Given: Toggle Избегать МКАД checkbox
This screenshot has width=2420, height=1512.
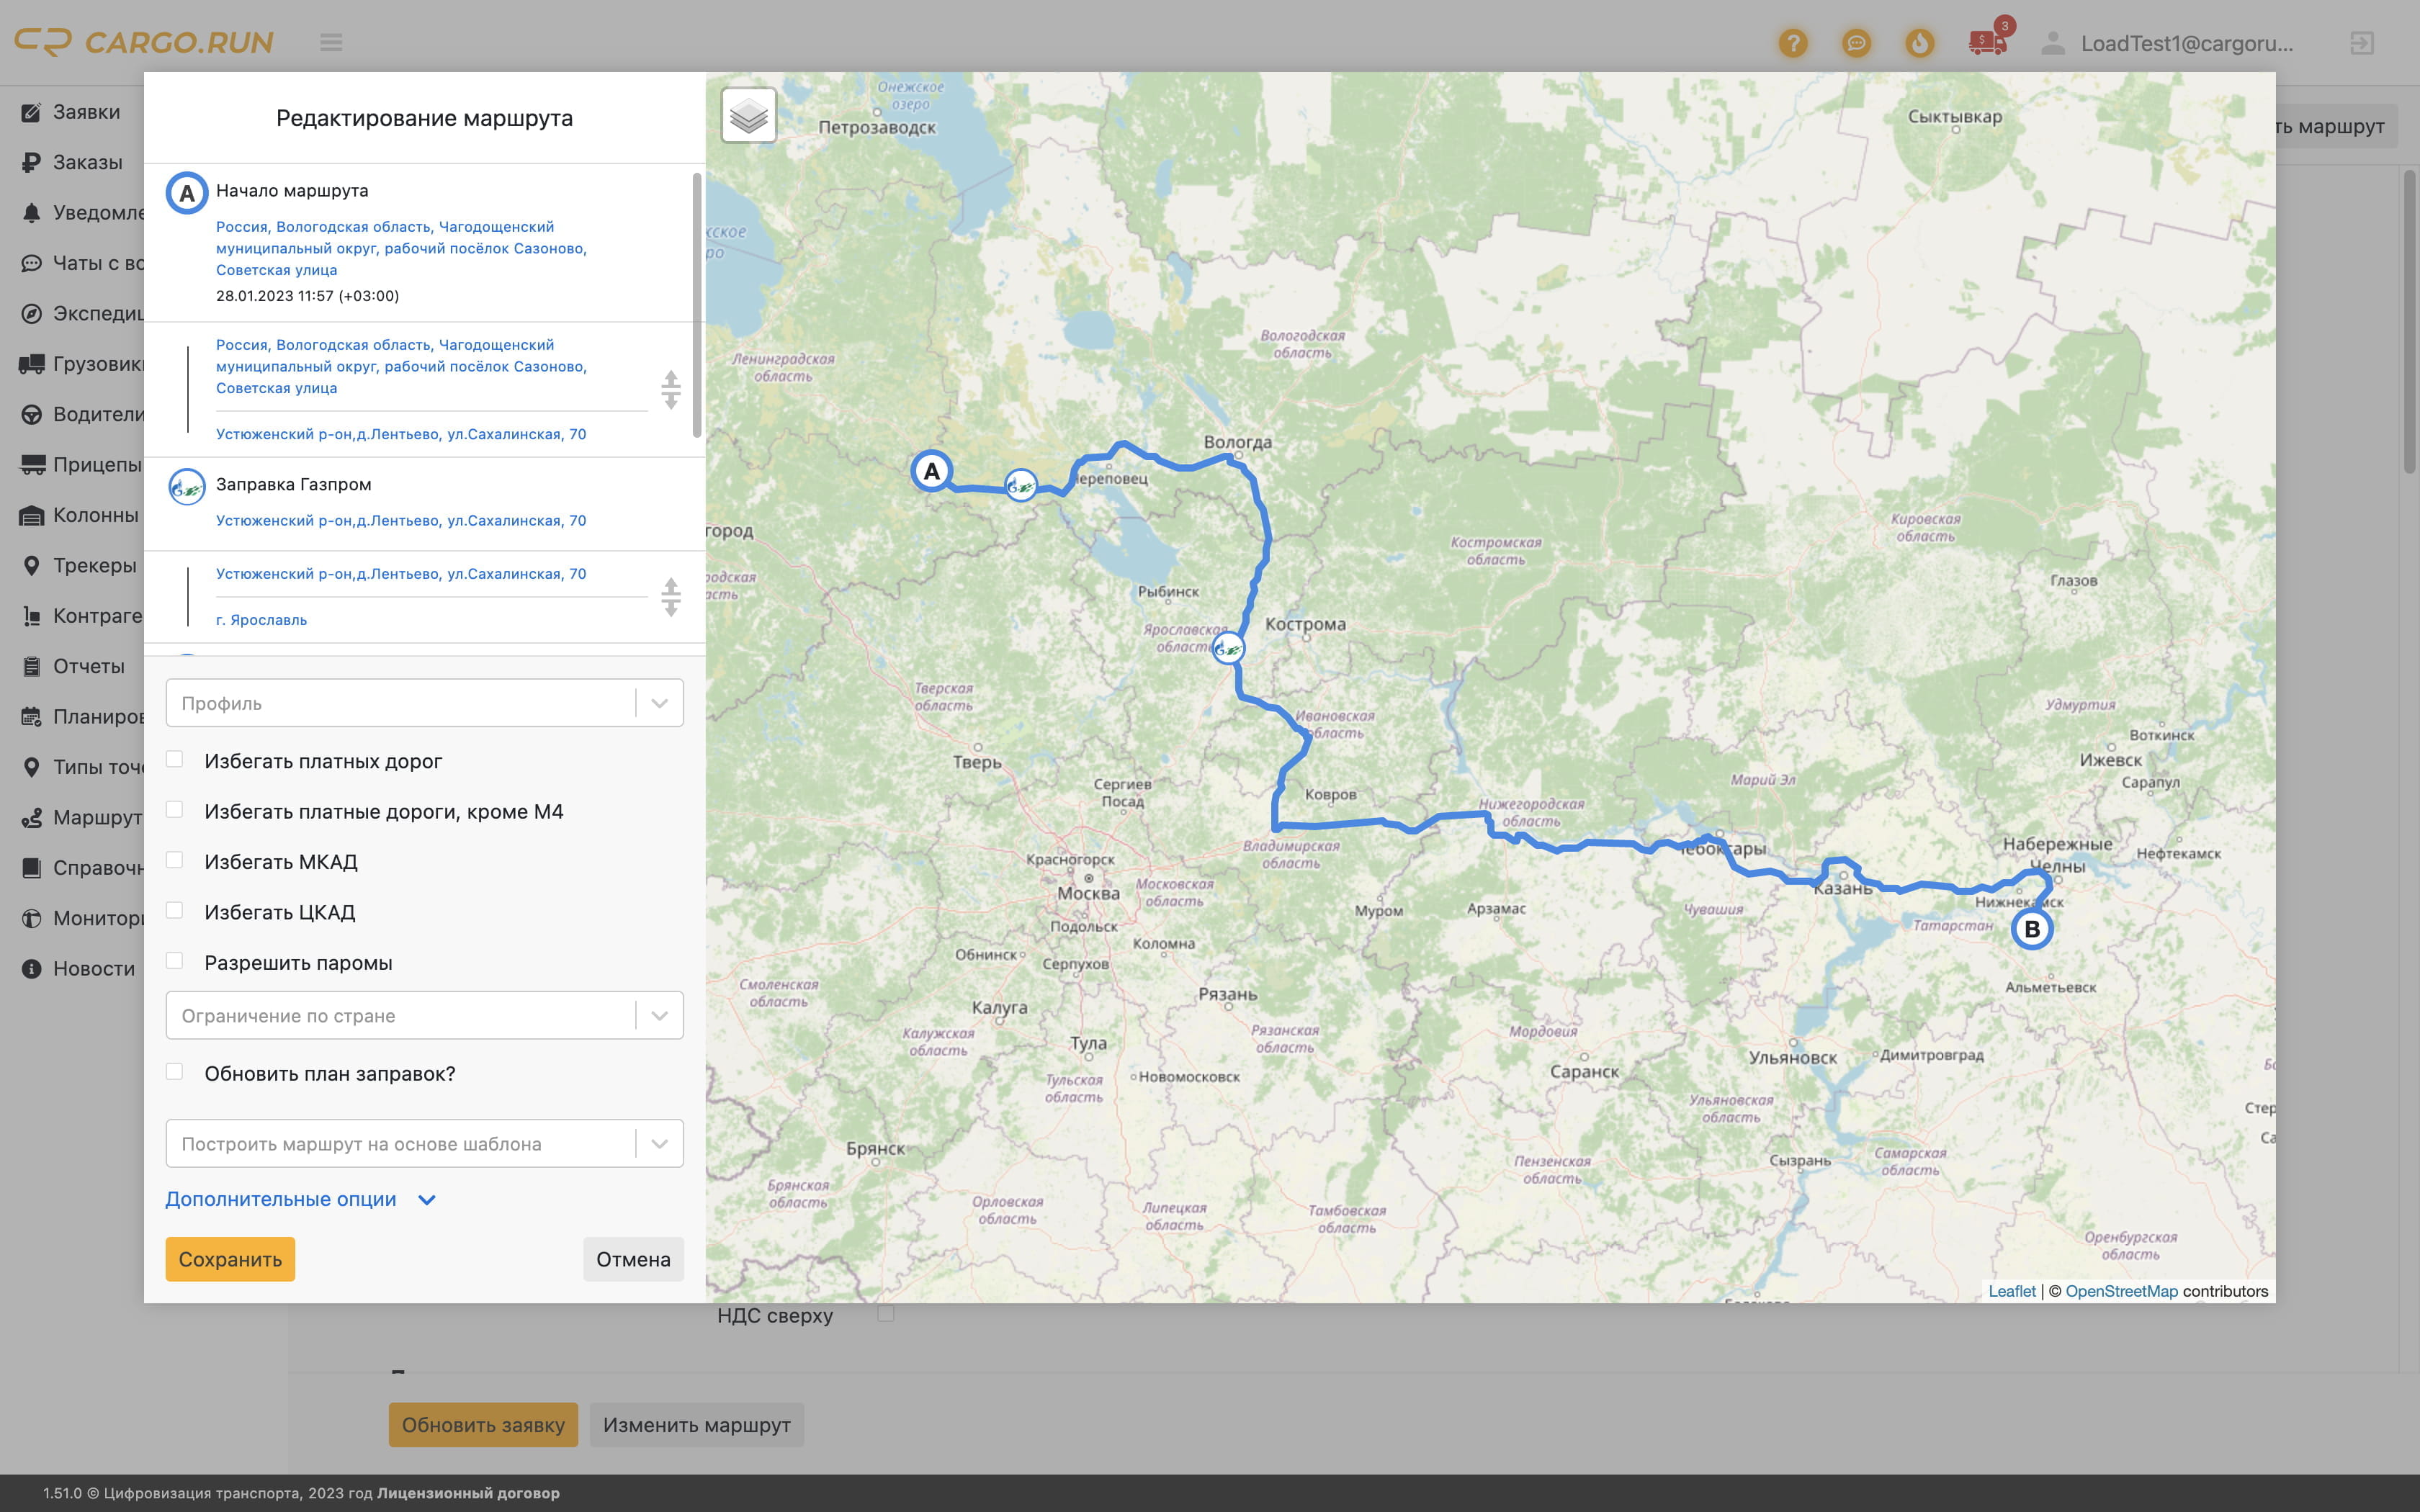Looking at the screenshot, I should (x=174, y=860).
